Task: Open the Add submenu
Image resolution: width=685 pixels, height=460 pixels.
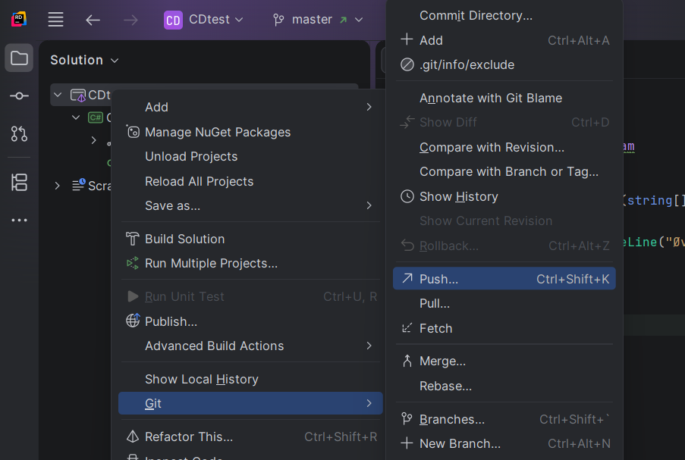Action: 250,107
